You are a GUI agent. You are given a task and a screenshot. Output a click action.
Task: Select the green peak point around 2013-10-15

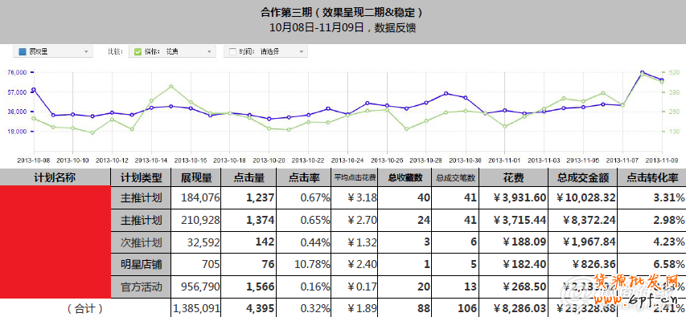(171, 87)
